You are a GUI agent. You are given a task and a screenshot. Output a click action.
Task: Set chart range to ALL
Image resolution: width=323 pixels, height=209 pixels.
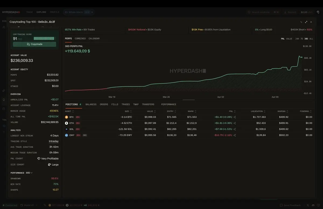point(311,39)
